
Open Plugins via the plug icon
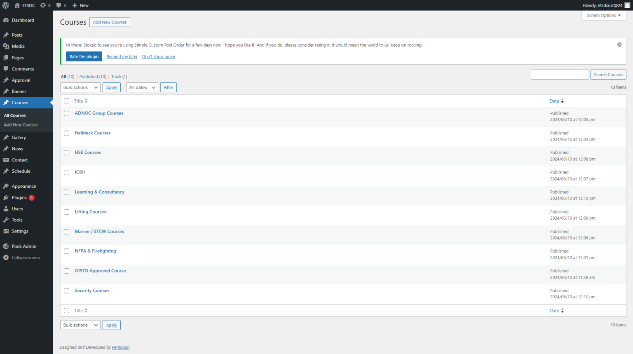6,197
